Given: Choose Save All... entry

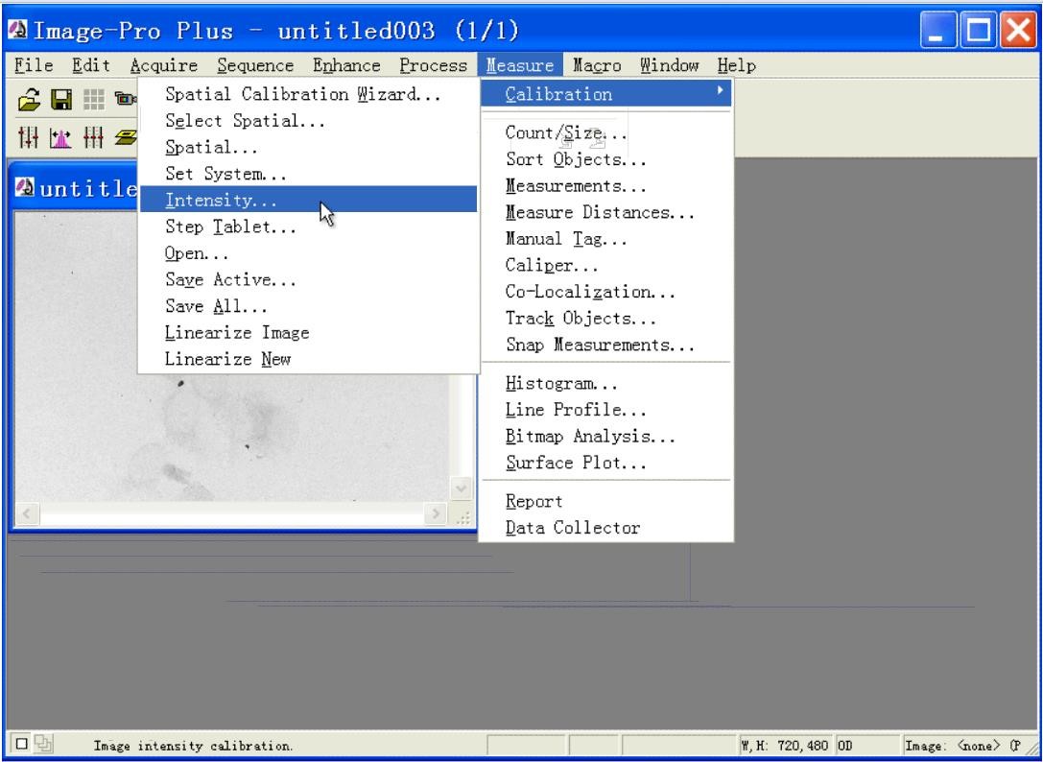Looking at the screenshot, I should (308, 306).
